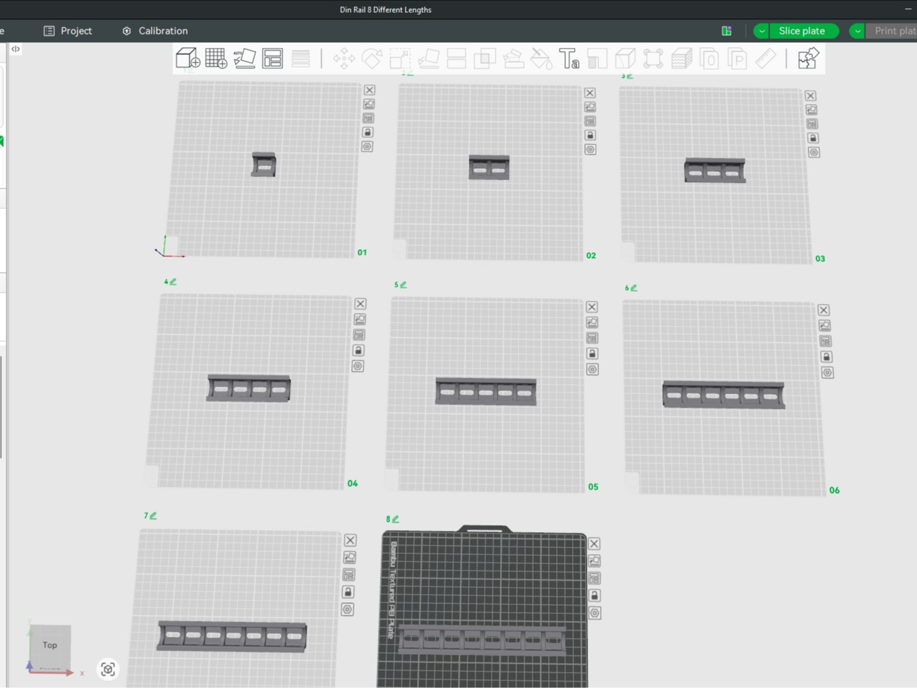
Task: Open the Calibration tab
Action: point(155,31)
